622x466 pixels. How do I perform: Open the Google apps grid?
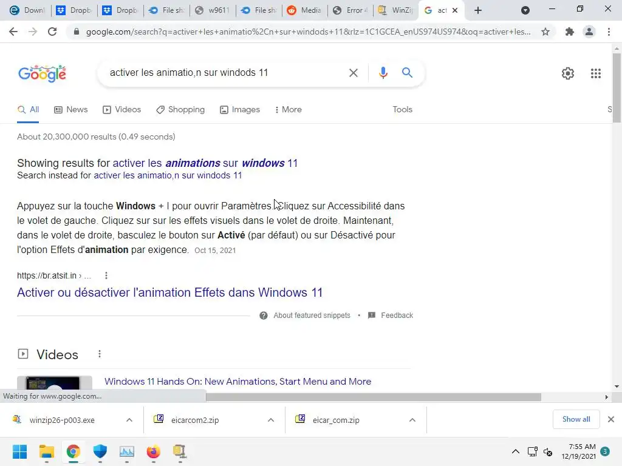click(x=596, y=73)
